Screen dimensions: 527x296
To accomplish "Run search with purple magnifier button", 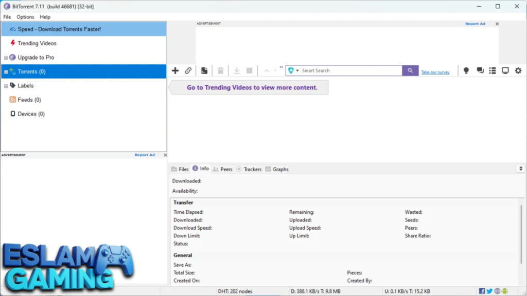I will coord(410,70).
